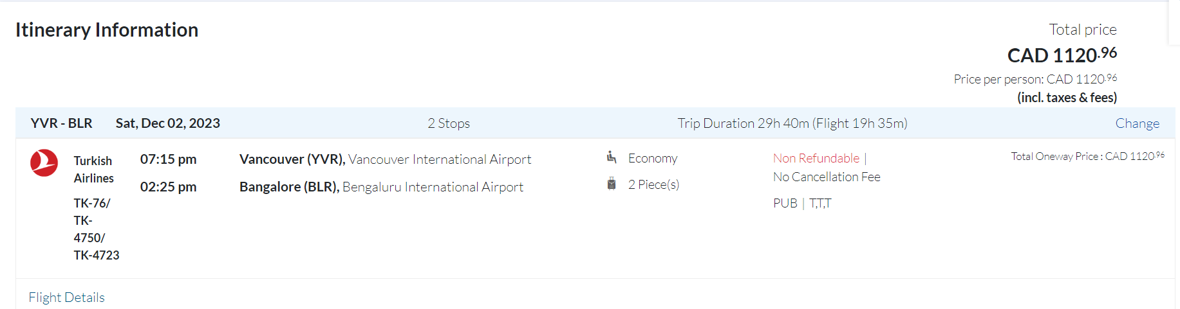Click the Turkish Airlines name
The image size is (1180, 309).
pyautogui.click(x=93, y=170)
